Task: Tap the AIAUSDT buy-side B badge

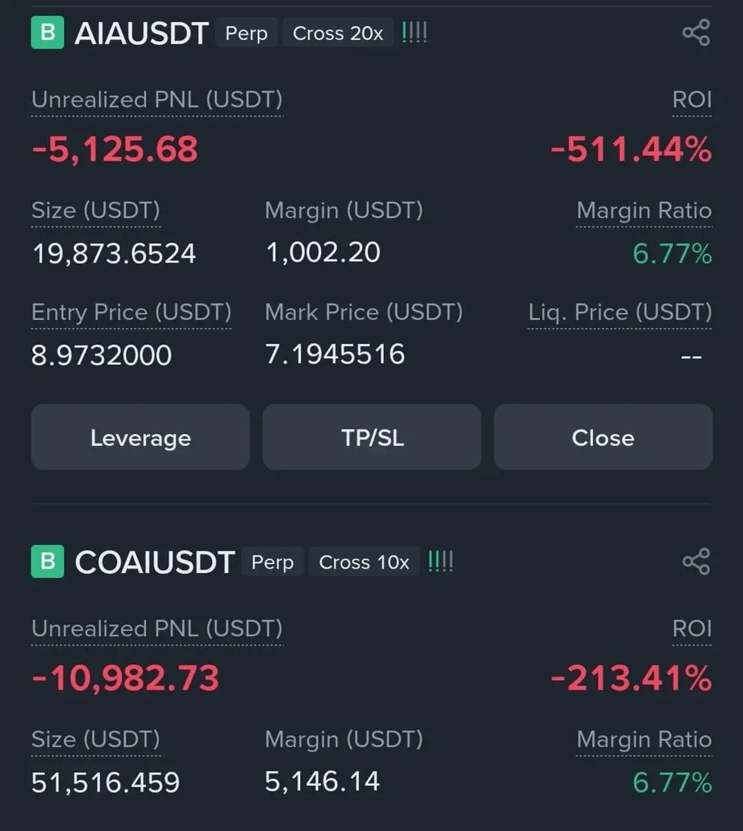Action: point(47,33)
